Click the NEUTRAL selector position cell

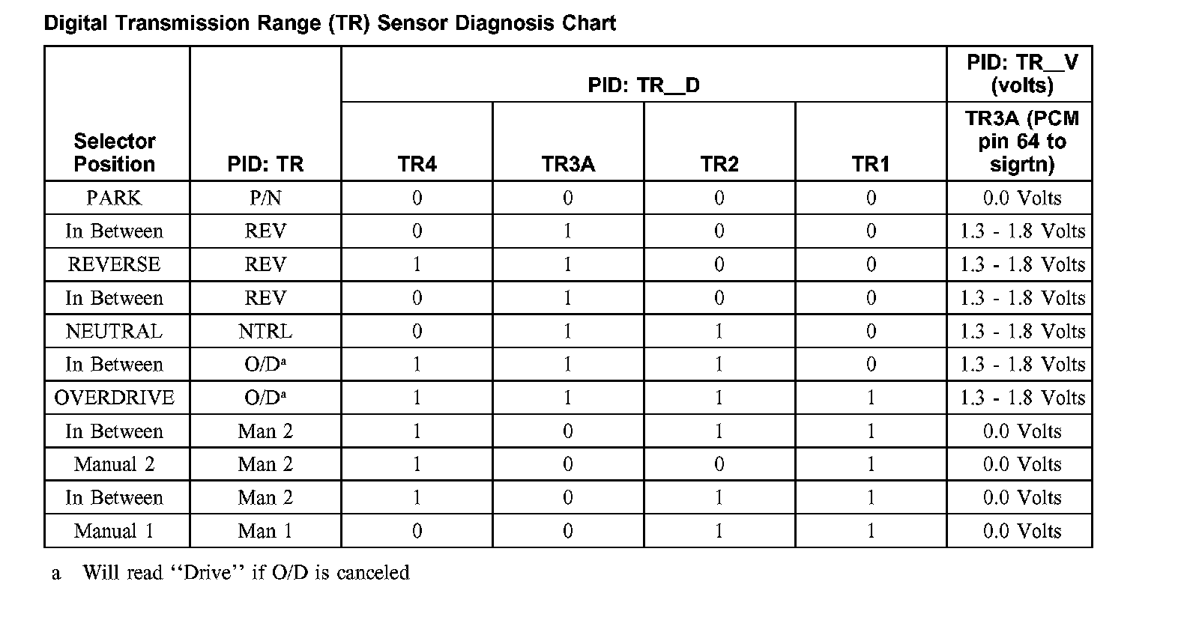pyautogui.click(x=115, y=331)
